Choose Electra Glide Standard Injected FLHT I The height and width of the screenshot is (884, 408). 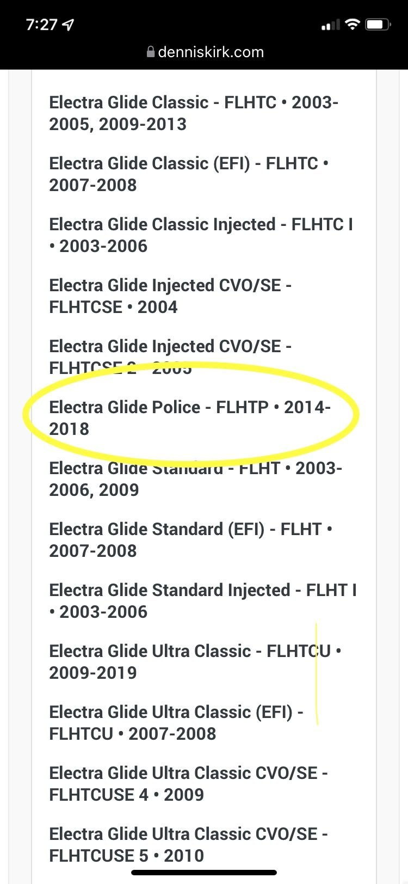click(x=202, y=601)
